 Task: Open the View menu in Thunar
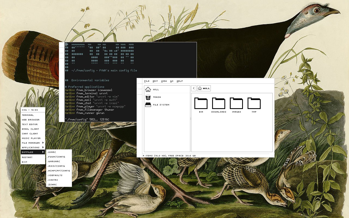pyautogui.click(x=164, y=81)
